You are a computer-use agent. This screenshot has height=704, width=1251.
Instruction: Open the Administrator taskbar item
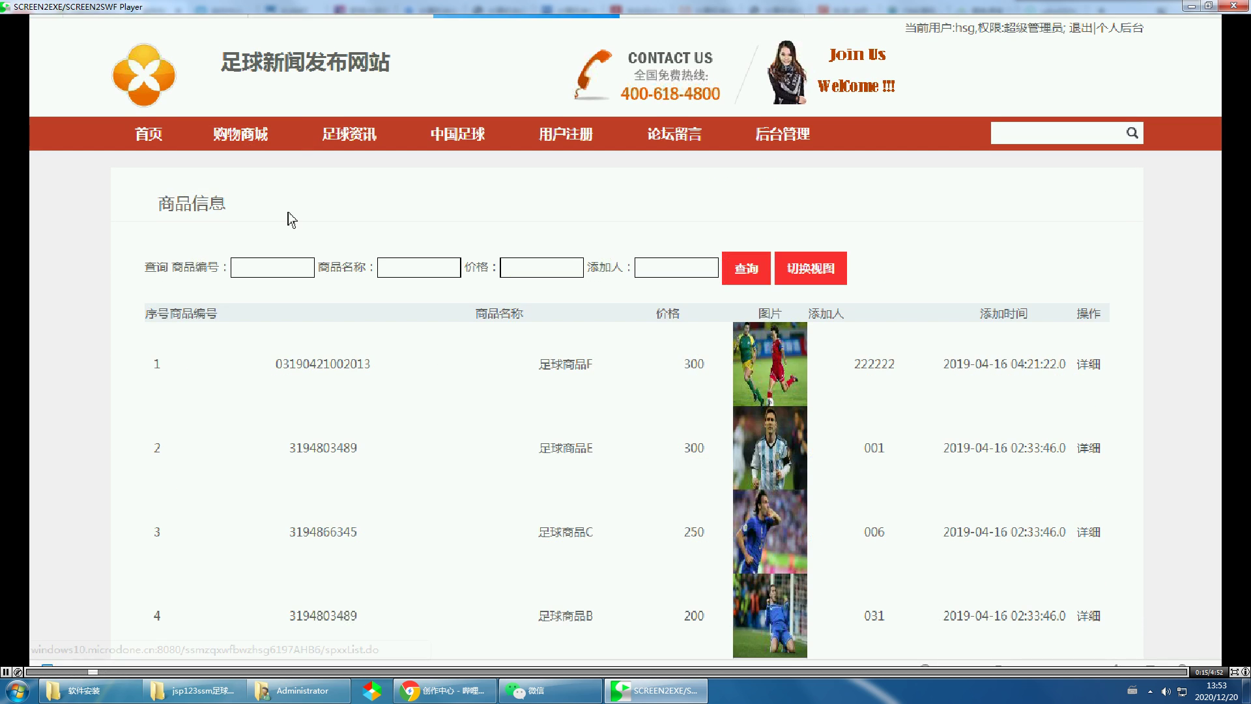point(298,691)
